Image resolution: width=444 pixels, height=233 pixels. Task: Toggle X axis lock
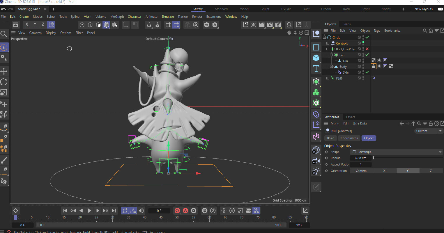coord(27,25)
